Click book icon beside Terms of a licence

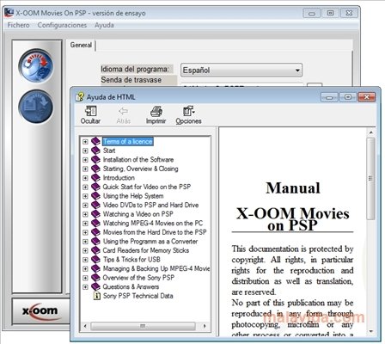pos(95,141)
